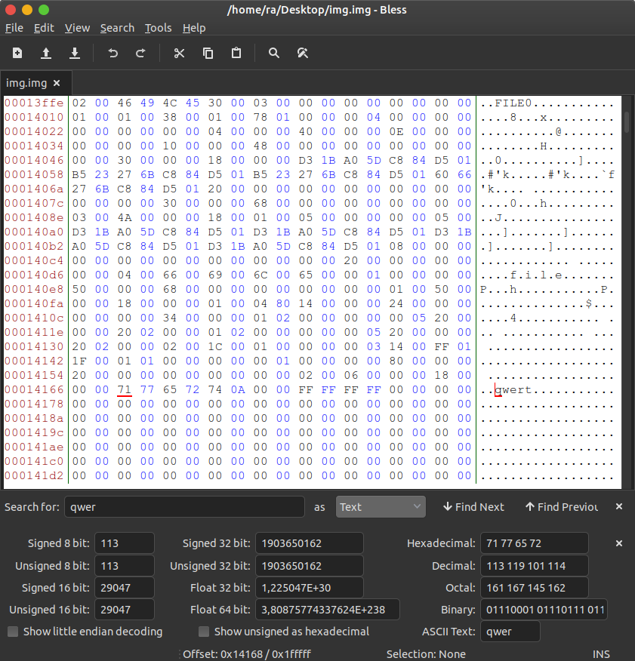635x661 pixels.
Task: Close the img.img tab
Action: (x=57, y=83)
